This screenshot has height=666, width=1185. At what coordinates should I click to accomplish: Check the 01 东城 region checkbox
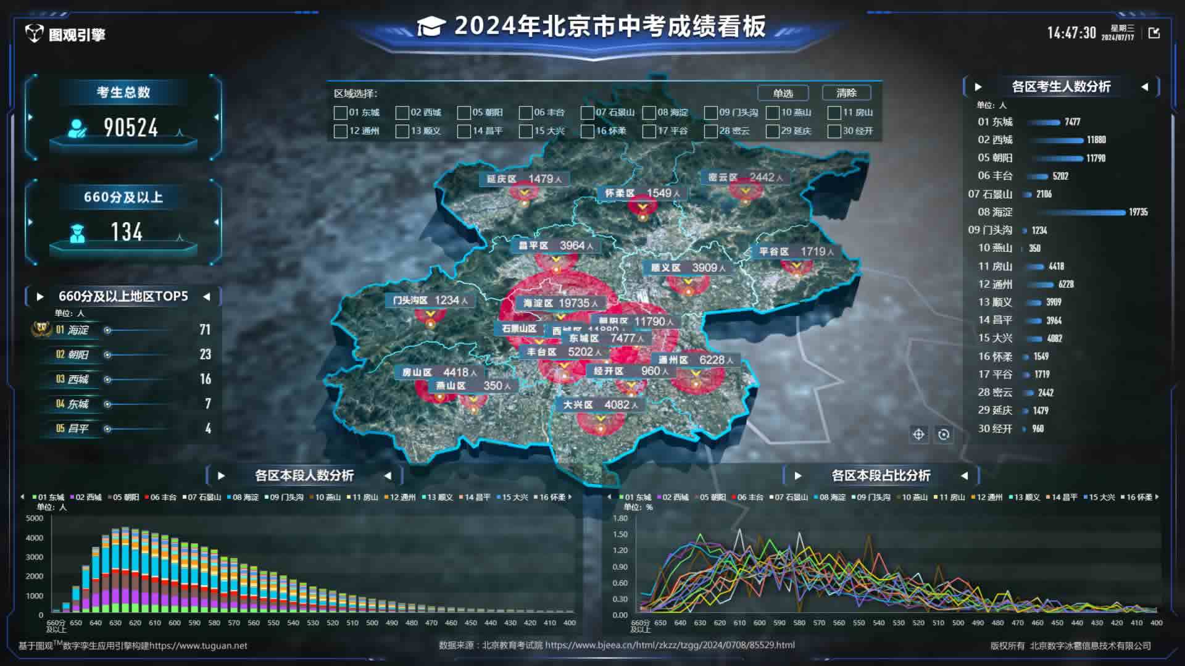[x=340, y=112]
